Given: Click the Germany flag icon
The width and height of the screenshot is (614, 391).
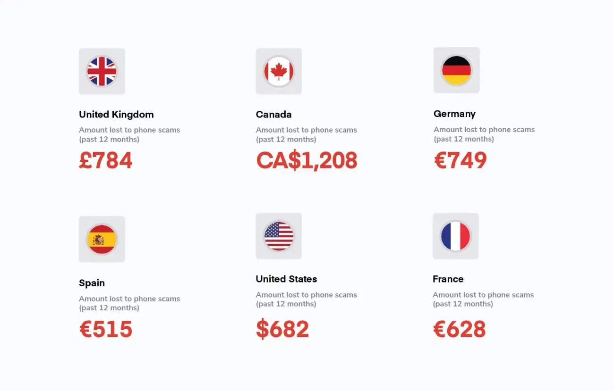Looking at the screenshot, I should click(456, 70).
